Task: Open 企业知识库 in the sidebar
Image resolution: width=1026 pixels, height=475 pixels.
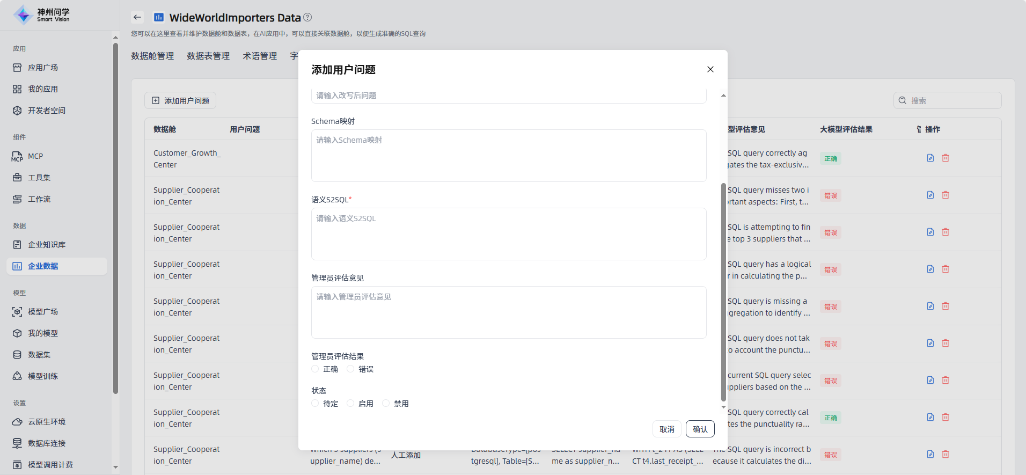Action: pos(46,245)
